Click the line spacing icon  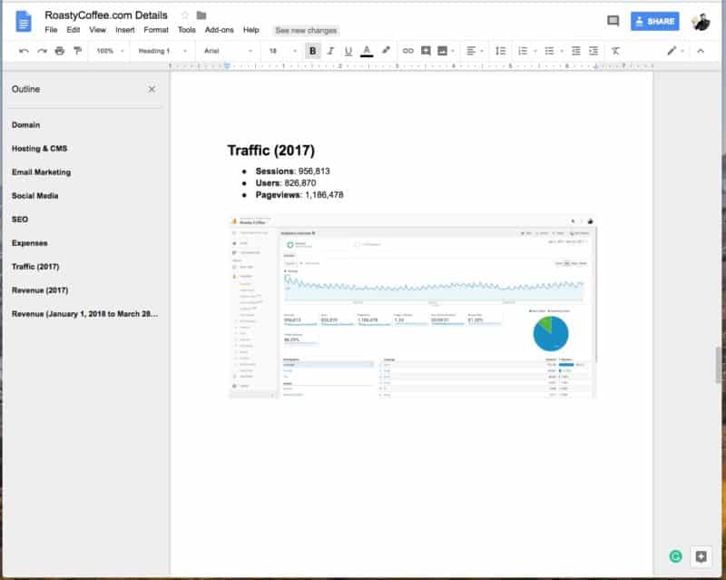point(501,51)
